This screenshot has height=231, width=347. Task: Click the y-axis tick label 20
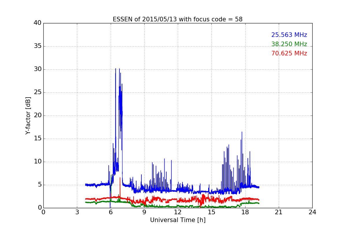coord(38,115)
